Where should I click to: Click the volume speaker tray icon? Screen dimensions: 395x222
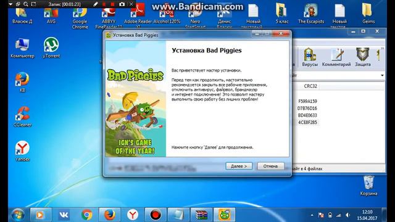348,215
